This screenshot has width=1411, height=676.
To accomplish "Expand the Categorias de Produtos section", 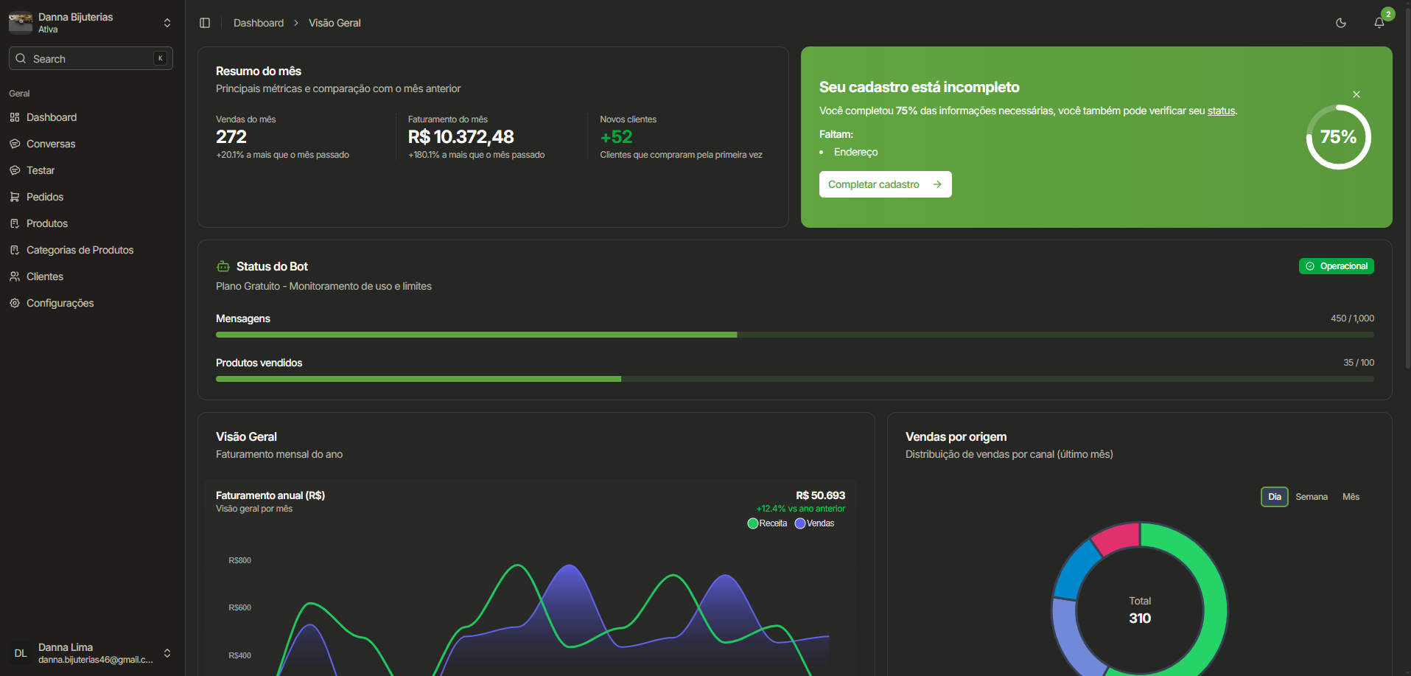I will [80, 250].
